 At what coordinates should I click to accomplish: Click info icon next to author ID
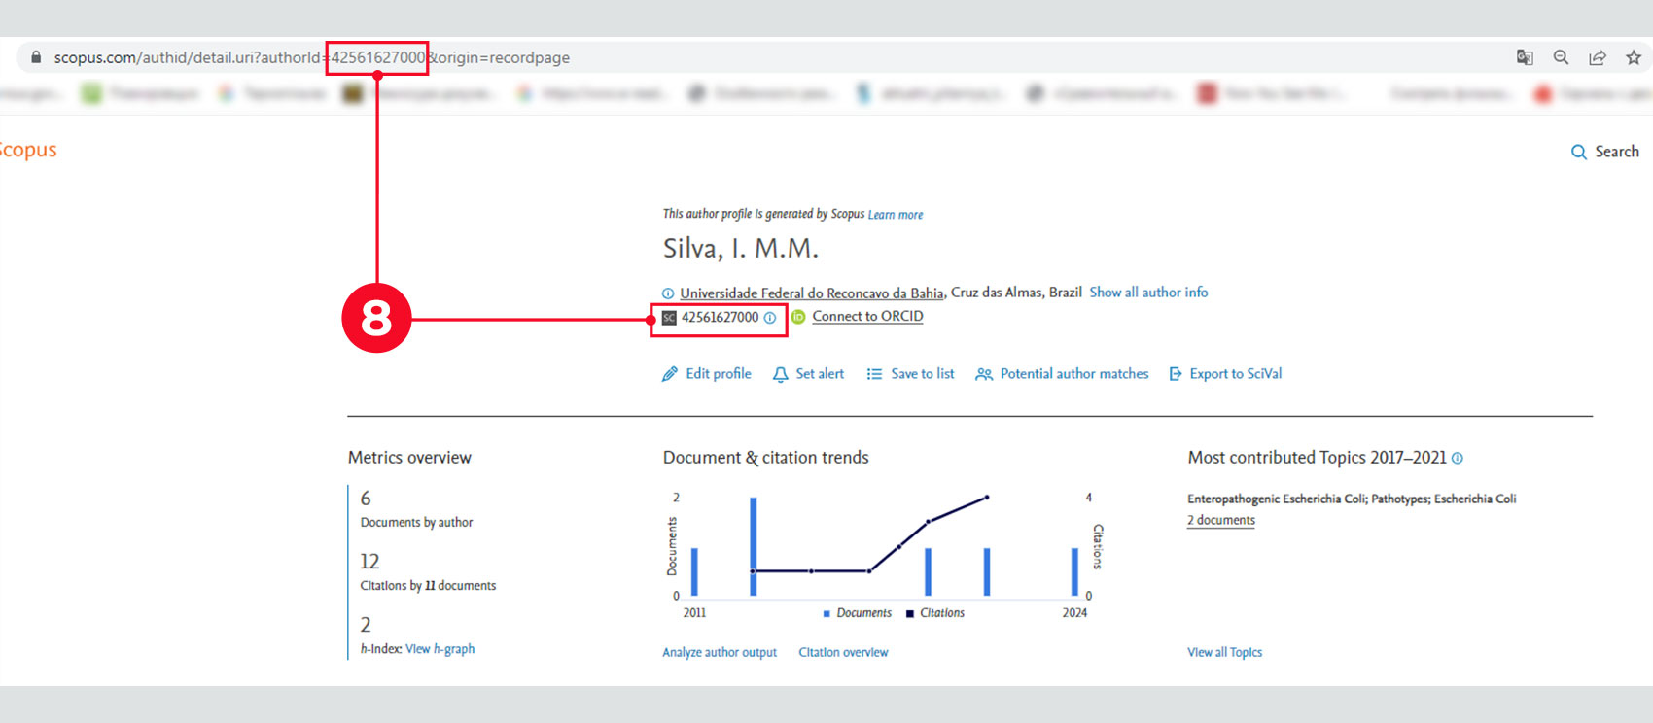(x=770, y=318)
